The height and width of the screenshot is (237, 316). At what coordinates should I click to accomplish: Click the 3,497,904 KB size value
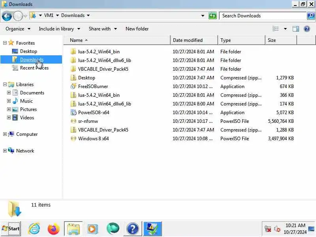(281, 139)
